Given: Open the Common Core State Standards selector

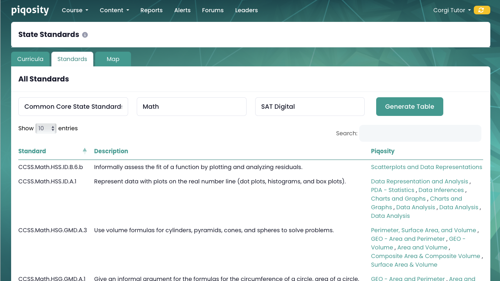Looking at the screenshot, I should tap(73, 107).
